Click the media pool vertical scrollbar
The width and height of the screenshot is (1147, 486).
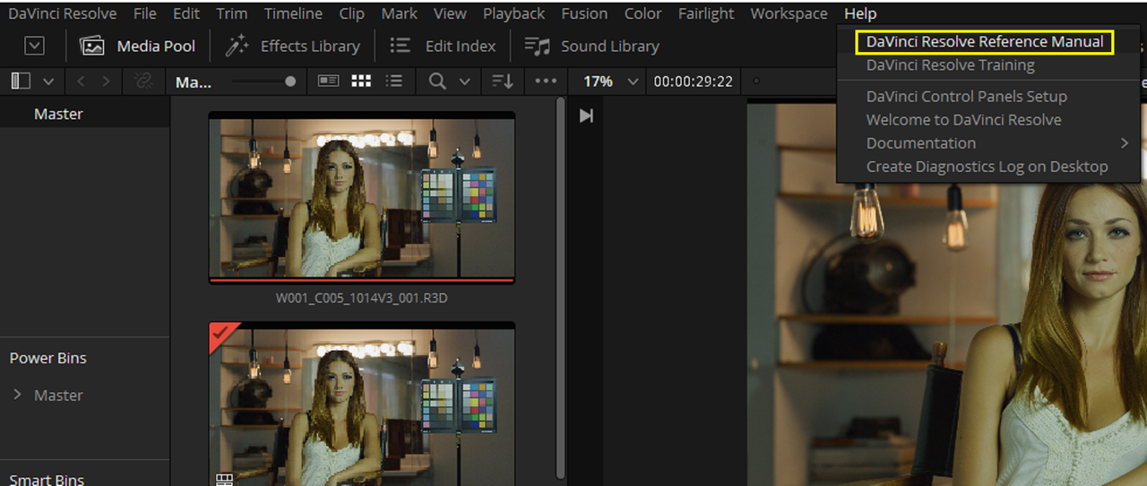click(x=562, y=286)
